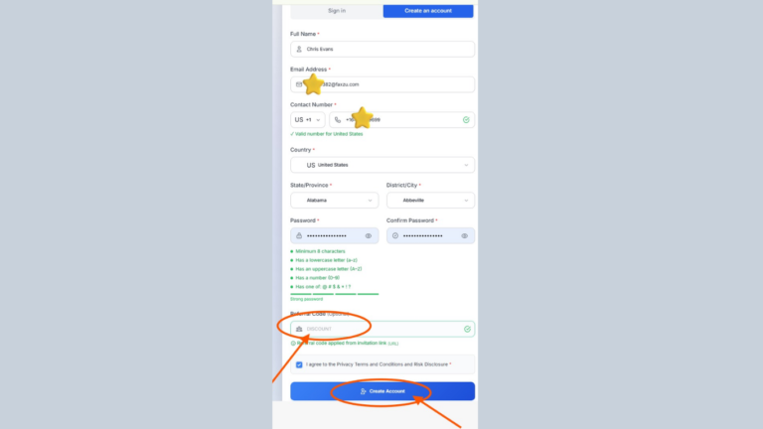Viewport: 763px width, 429px height.
Task: Uncheck the Privacy Terms agreement checkbox
Action: [x=299, y=364]
